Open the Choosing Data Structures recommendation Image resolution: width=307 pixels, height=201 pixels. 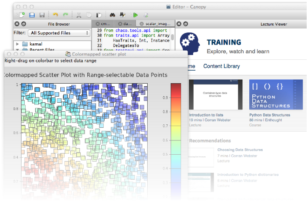click(240, 150)
